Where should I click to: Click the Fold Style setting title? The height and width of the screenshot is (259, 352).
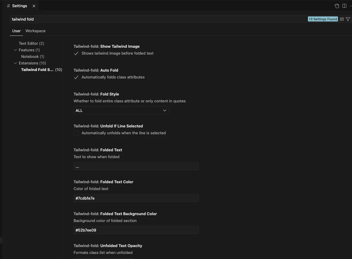[x=96, y=94]
